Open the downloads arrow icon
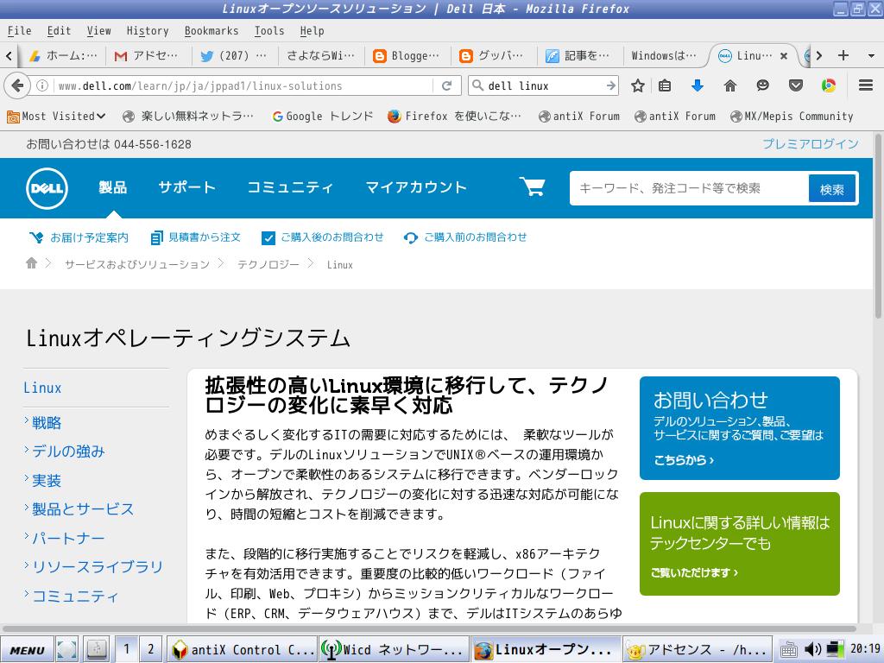884x663 pixels. (x=698, y=85)
